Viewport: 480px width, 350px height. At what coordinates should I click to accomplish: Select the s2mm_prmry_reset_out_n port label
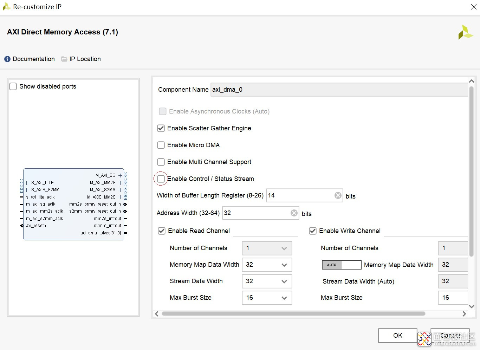(x=95, y=211)
